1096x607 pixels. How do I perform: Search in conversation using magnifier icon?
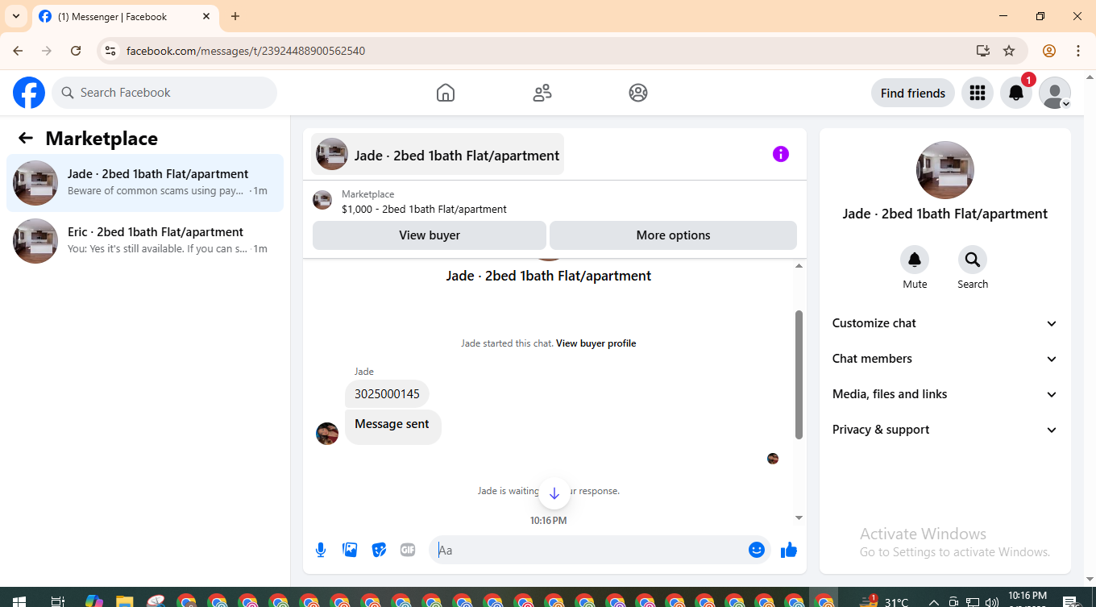pos(973,260)
